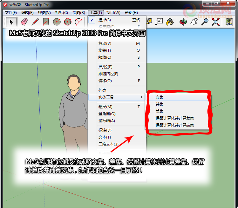
Task: Select the Circle drawing tool
Action: (x=57, y=22)
